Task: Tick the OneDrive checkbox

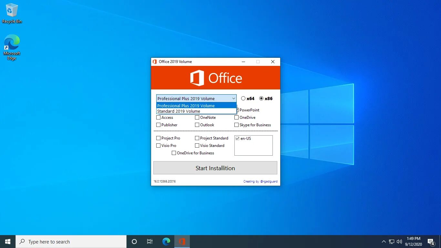Action: click(236, 118)
